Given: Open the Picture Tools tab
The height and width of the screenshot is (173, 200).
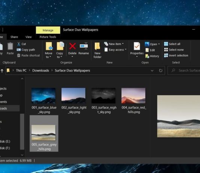Looking at the screenshot, I should [x=48, y=37].
